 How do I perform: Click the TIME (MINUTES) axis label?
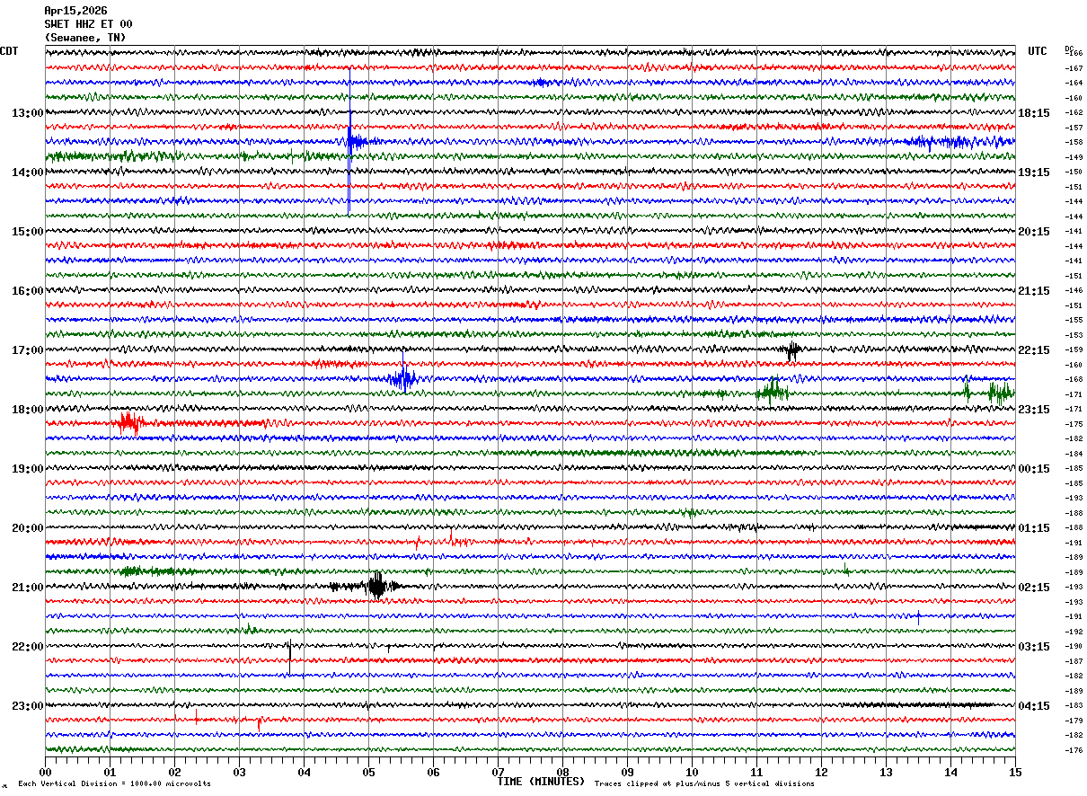tap(541, 782)
